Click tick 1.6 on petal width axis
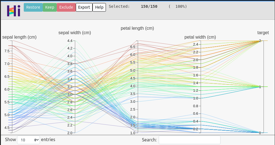275x145 pixels. (196, 75)
